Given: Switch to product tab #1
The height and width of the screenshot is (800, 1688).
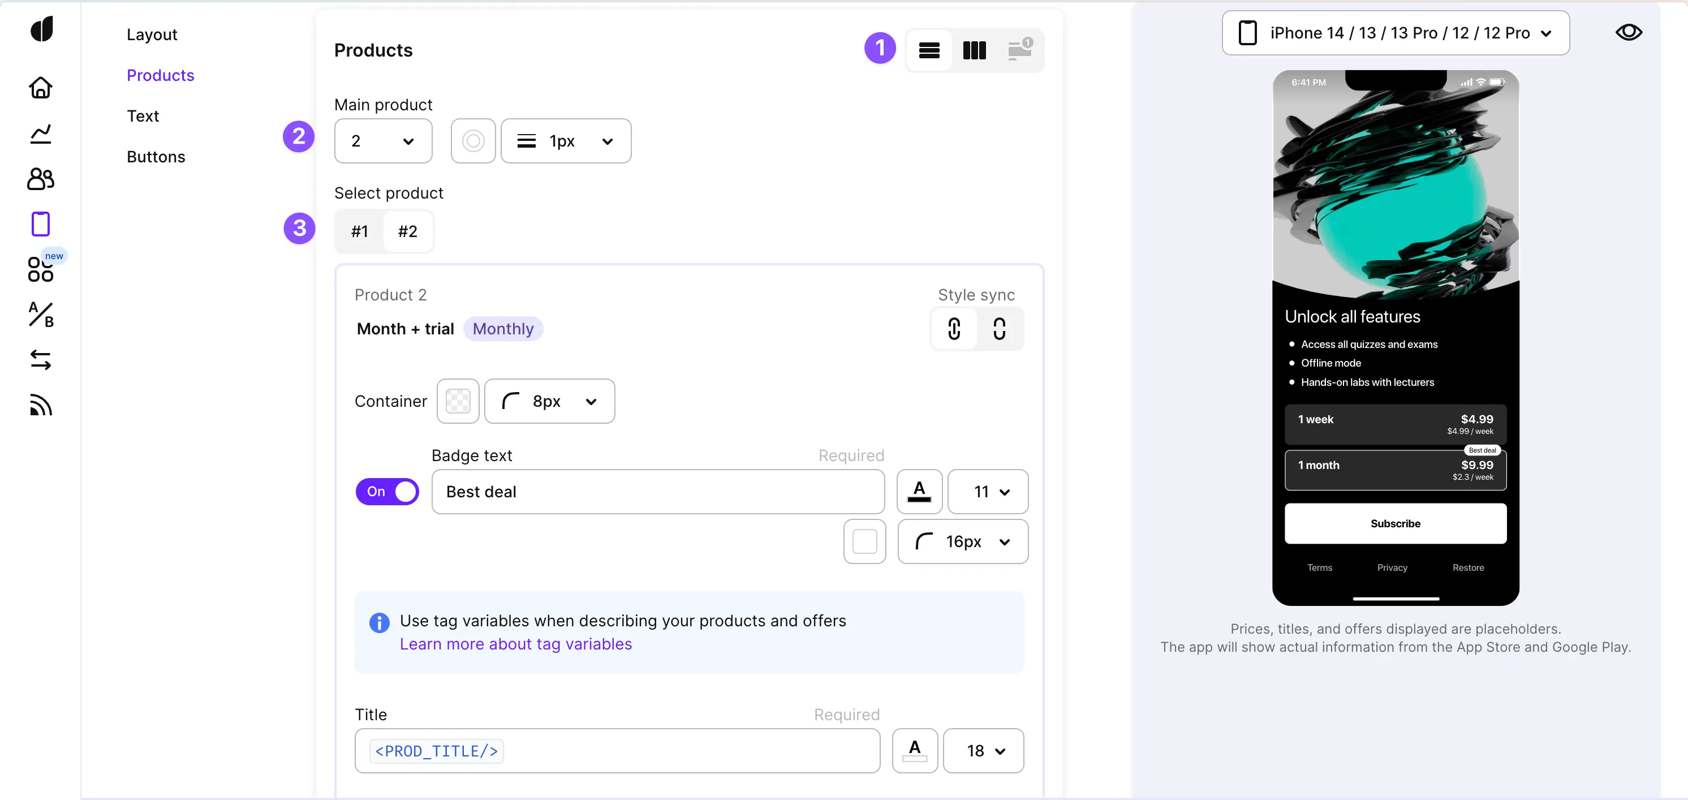Looking at the screenshot, I should [x=360, y=231].
